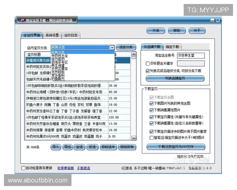Screen dimensions: 237x190
Task: Choose 中药材大全 in the category list
Action: tap(83, 56)
